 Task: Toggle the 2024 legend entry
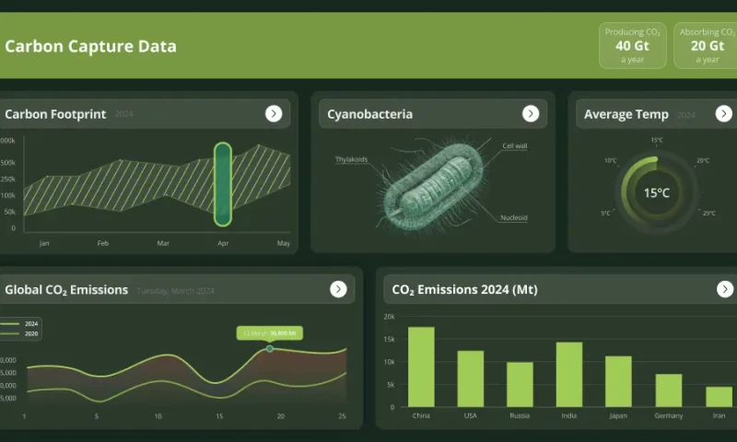(19, 323)
